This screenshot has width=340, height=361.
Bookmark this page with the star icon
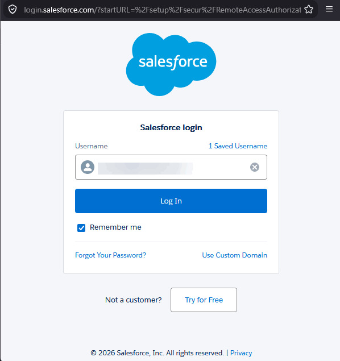pos(309,10)
